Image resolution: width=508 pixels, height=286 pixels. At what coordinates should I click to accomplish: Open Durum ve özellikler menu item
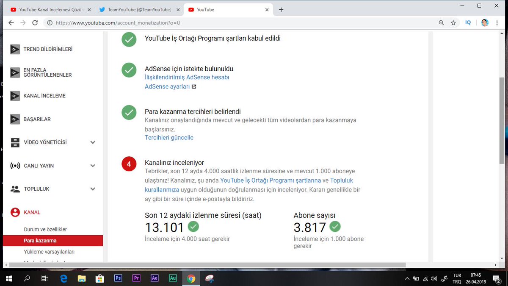coord(45,229)
